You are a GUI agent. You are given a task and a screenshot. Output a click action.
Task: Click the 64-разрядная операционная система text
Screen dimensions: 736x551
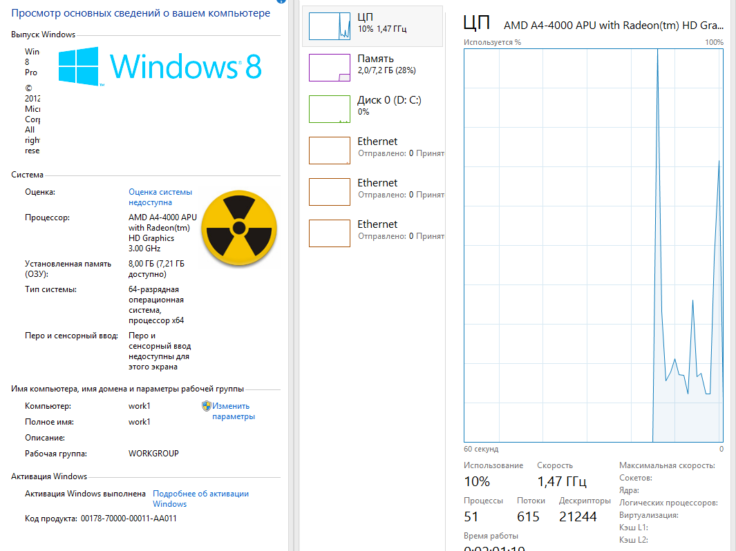click(x=156, y=304)
